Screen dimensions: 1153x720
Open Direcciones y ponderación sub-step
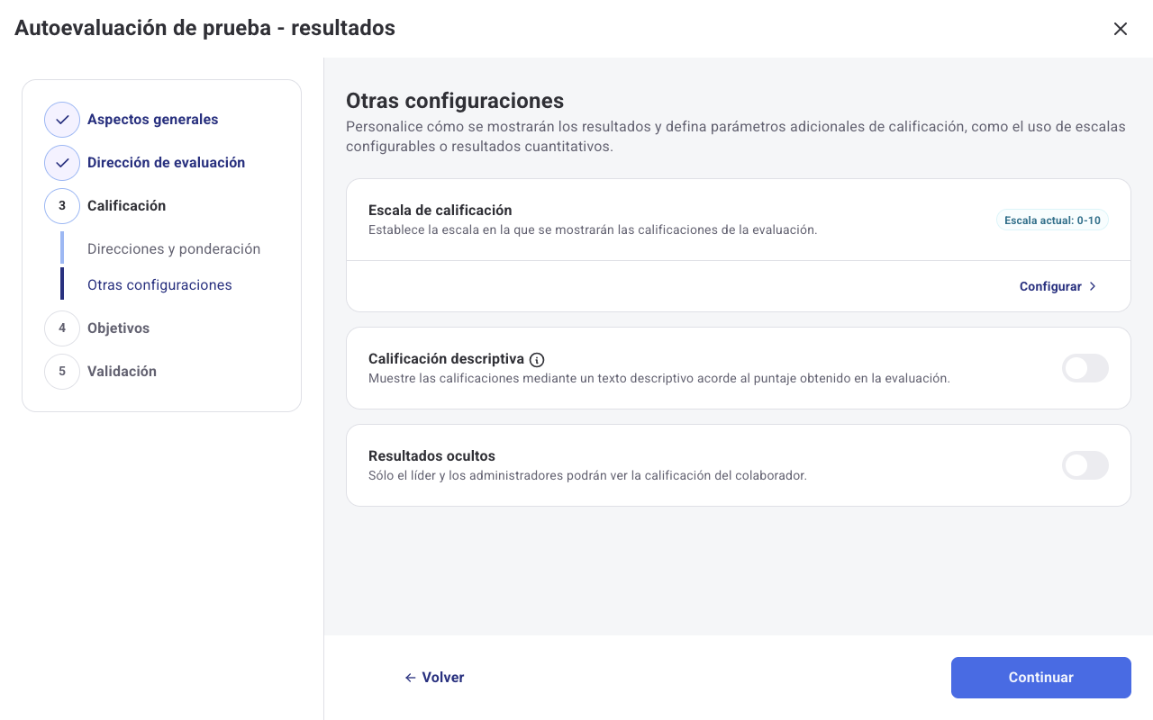174,249
